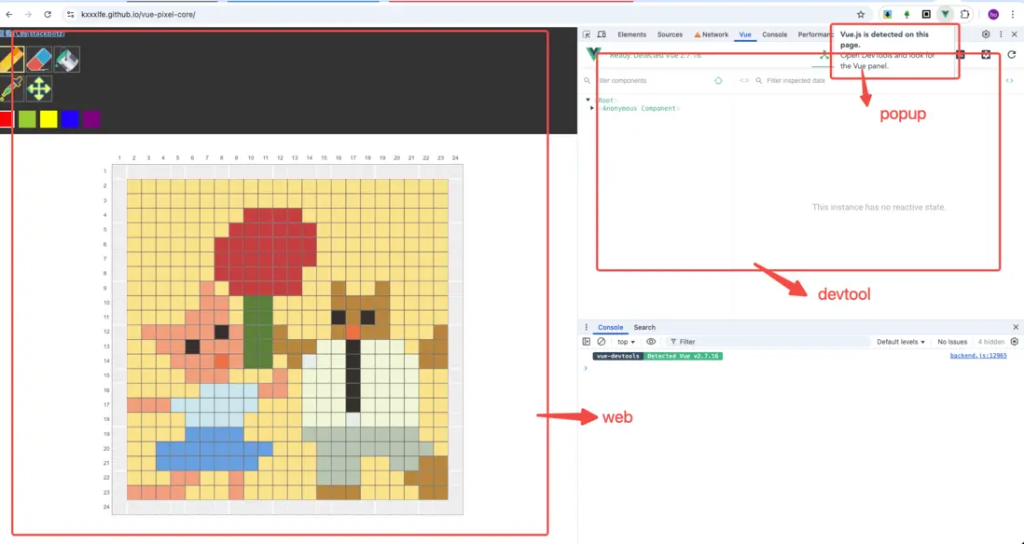This screenshot has height=544, width=1024.
Task: Open site information icon in address bar
Action: point(71,14)
